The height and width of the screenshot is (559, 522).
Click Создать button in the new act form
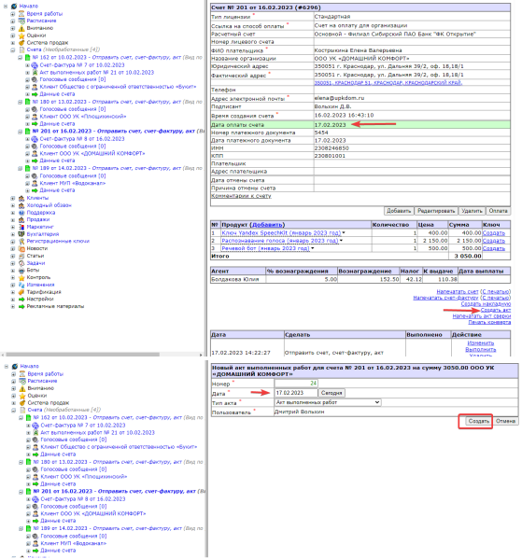(478, 421)
